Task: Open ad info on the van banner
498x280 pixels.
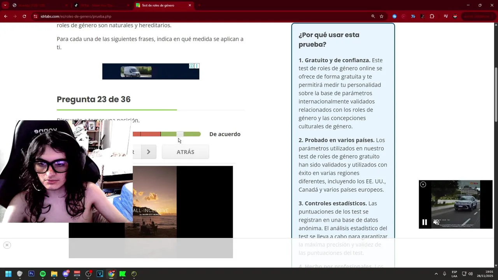Action: 191,66
